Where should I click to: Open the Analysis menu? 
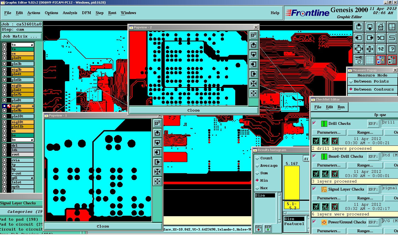[x=70, y=13]
